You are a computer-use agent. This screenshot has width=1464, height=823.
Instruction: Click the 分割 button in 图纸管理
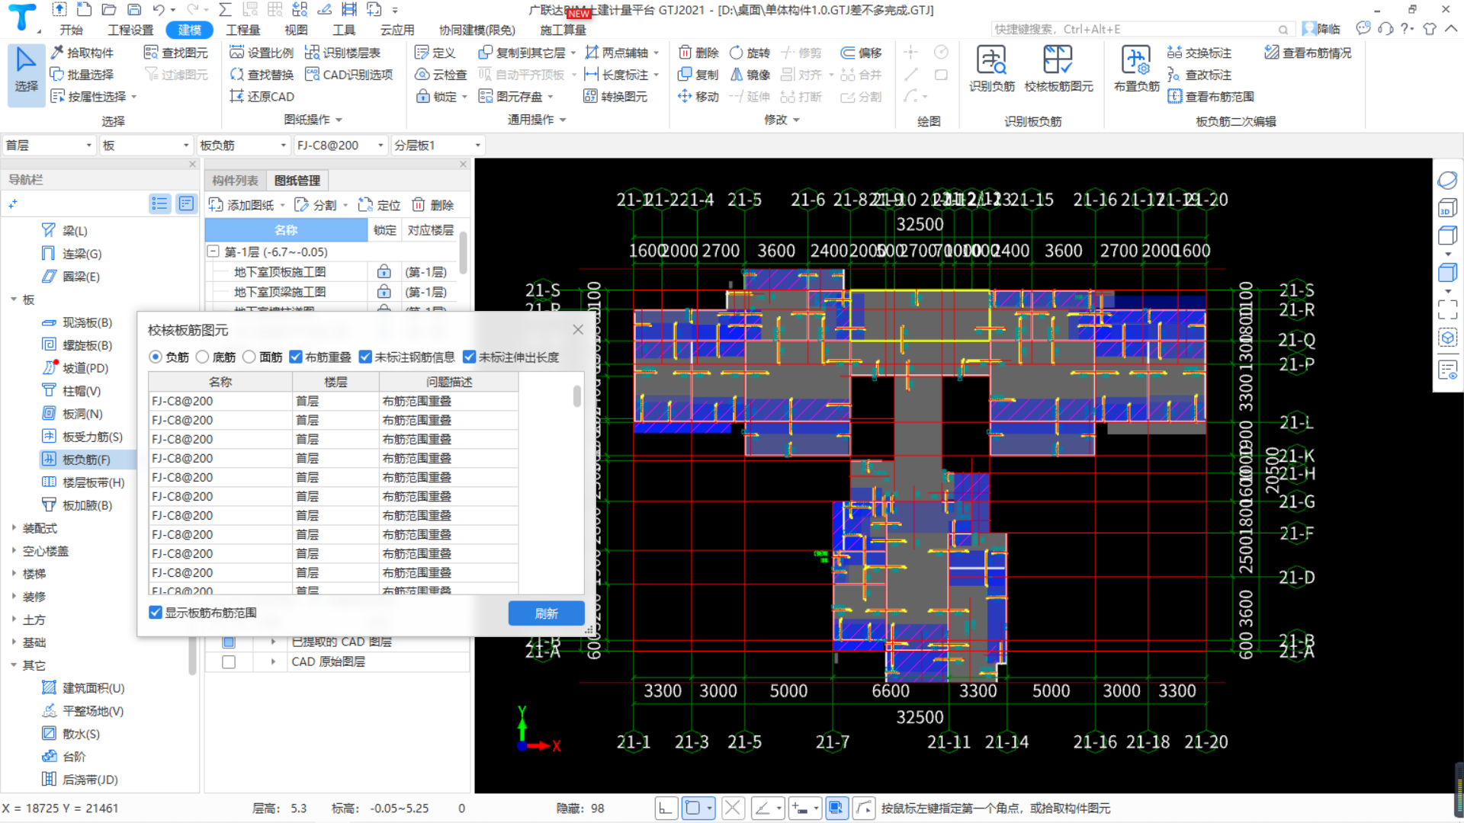[x=316, y=205]
